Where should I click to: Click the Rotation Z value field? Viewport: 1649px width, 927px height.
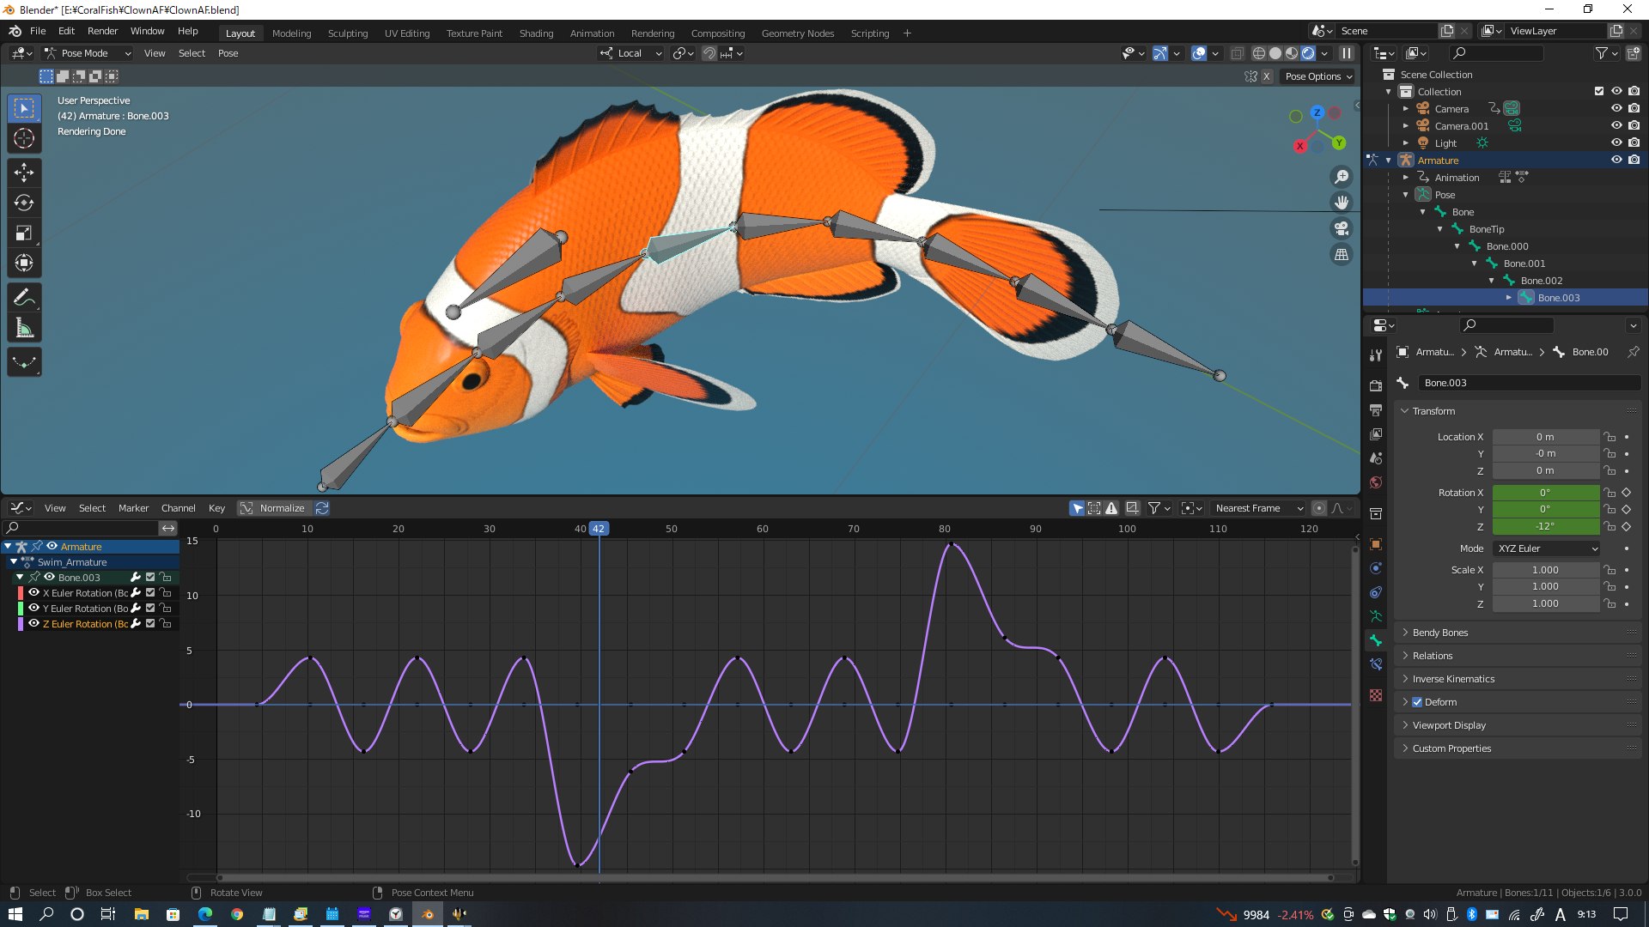coord(1546,526)
